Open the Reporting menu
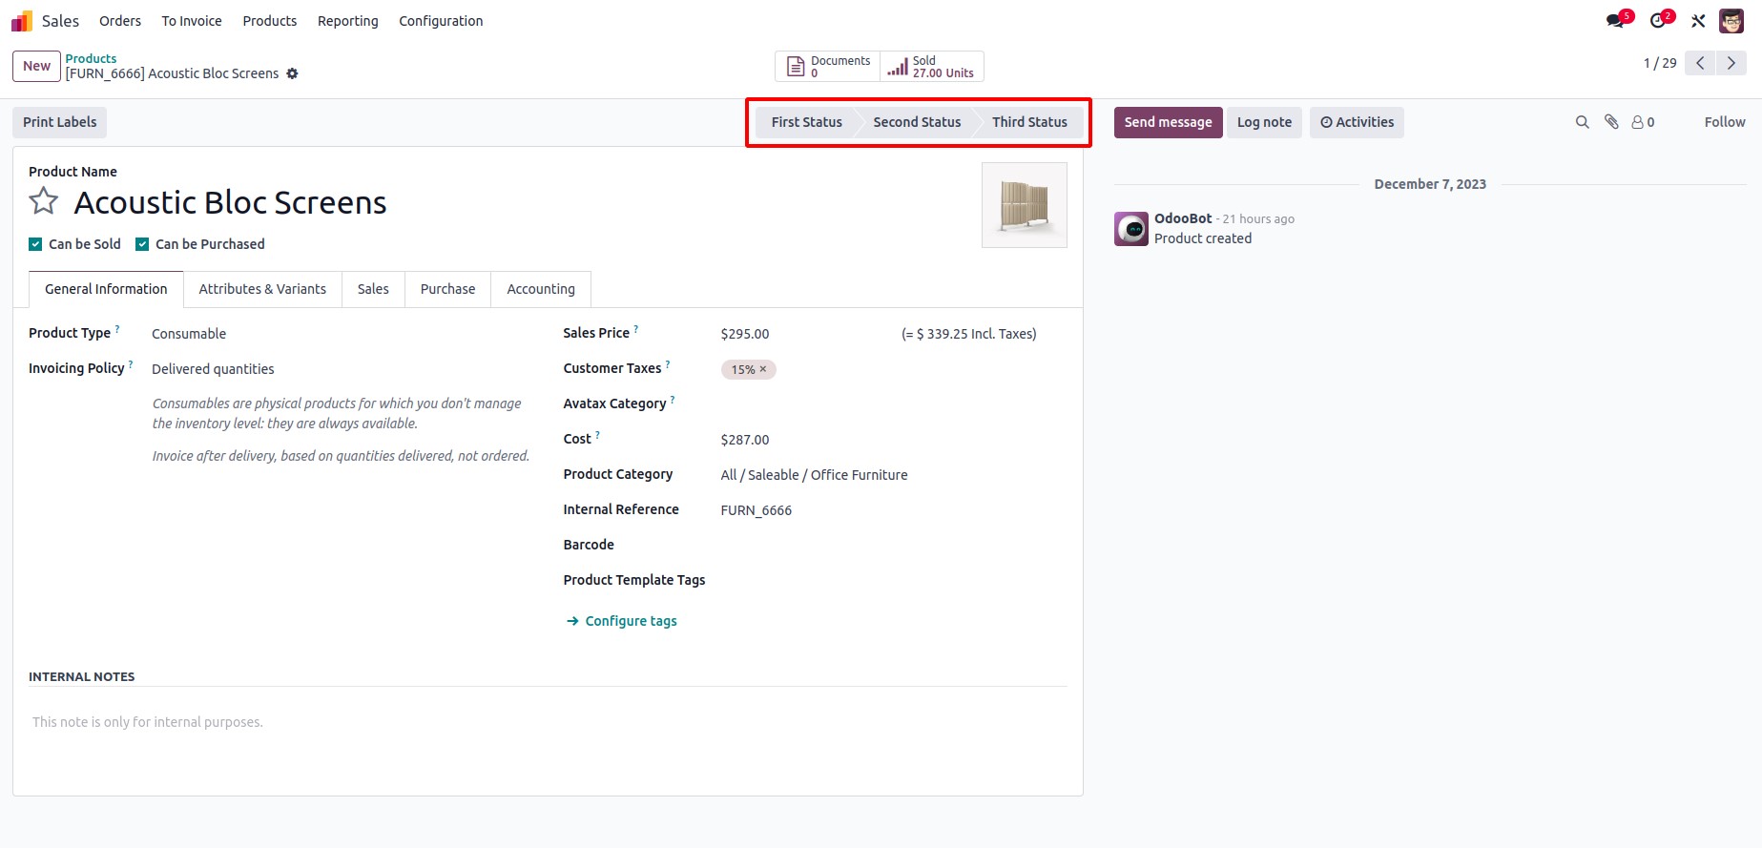Viewport: 1762px width, 848px height. point(348,21)
